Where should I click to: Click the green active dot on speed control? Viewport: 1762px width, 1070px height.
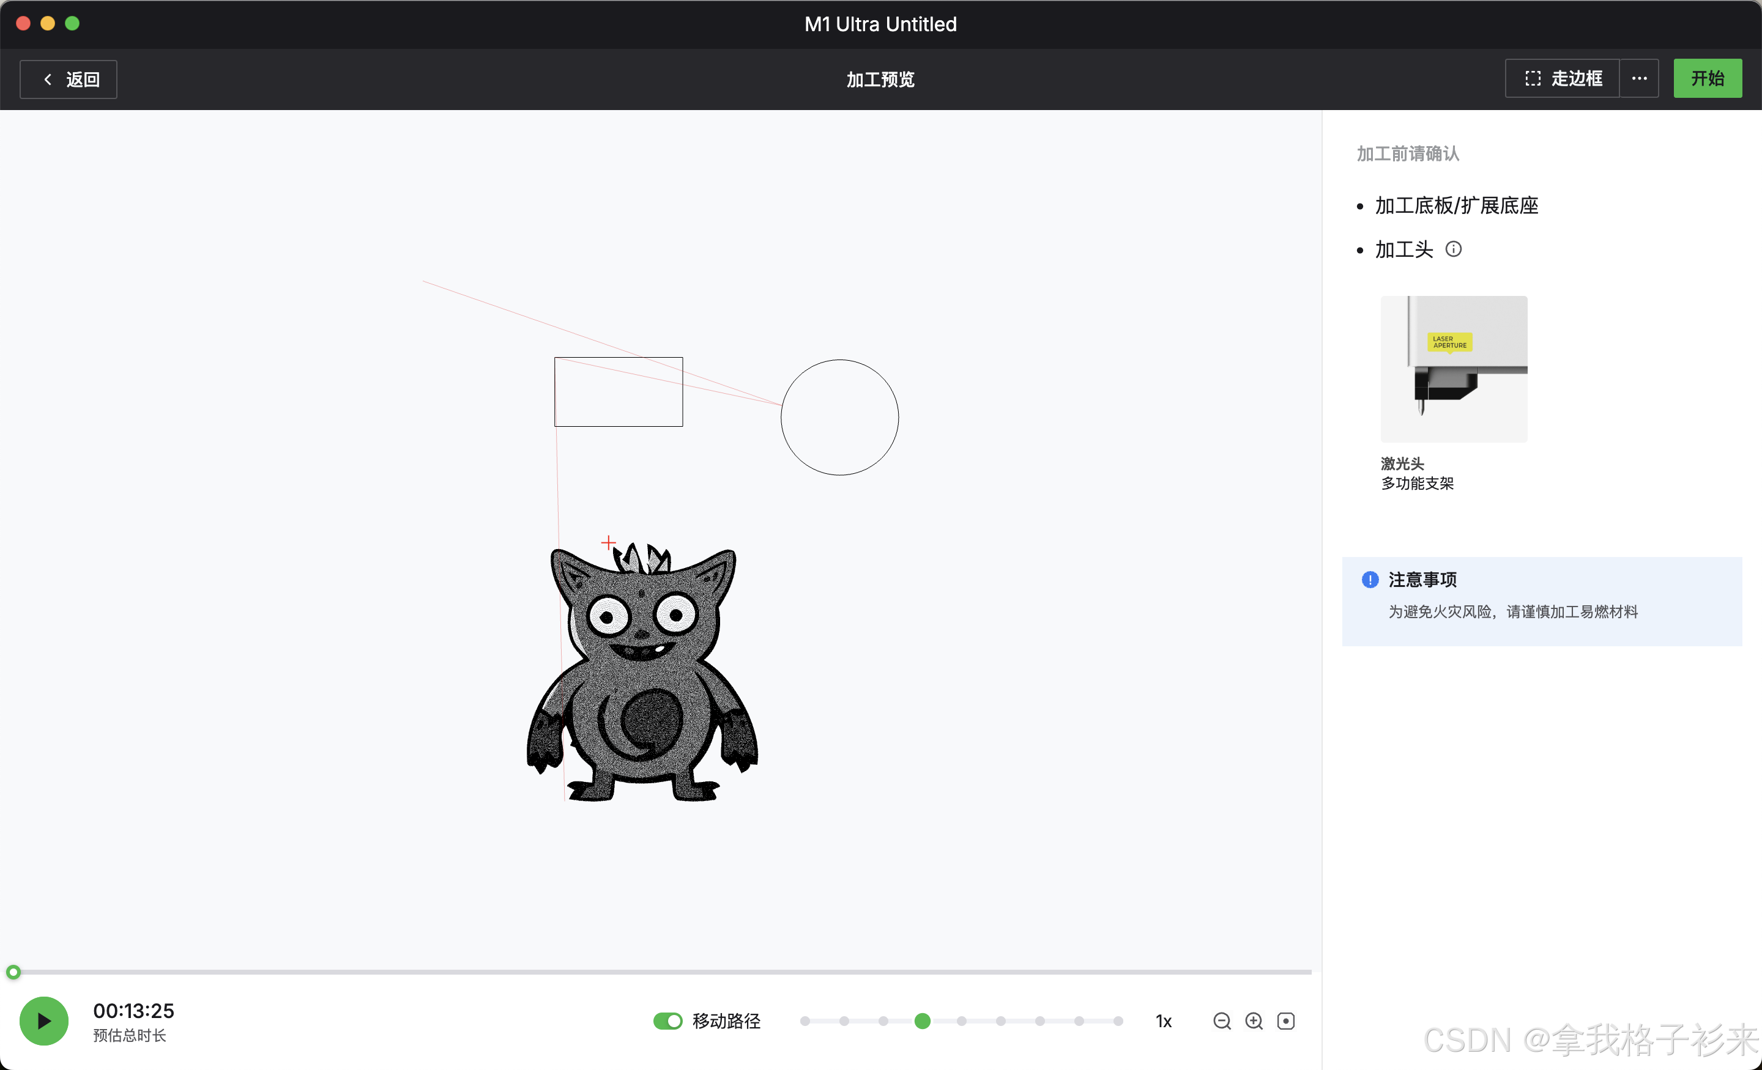coord(922,1022)
